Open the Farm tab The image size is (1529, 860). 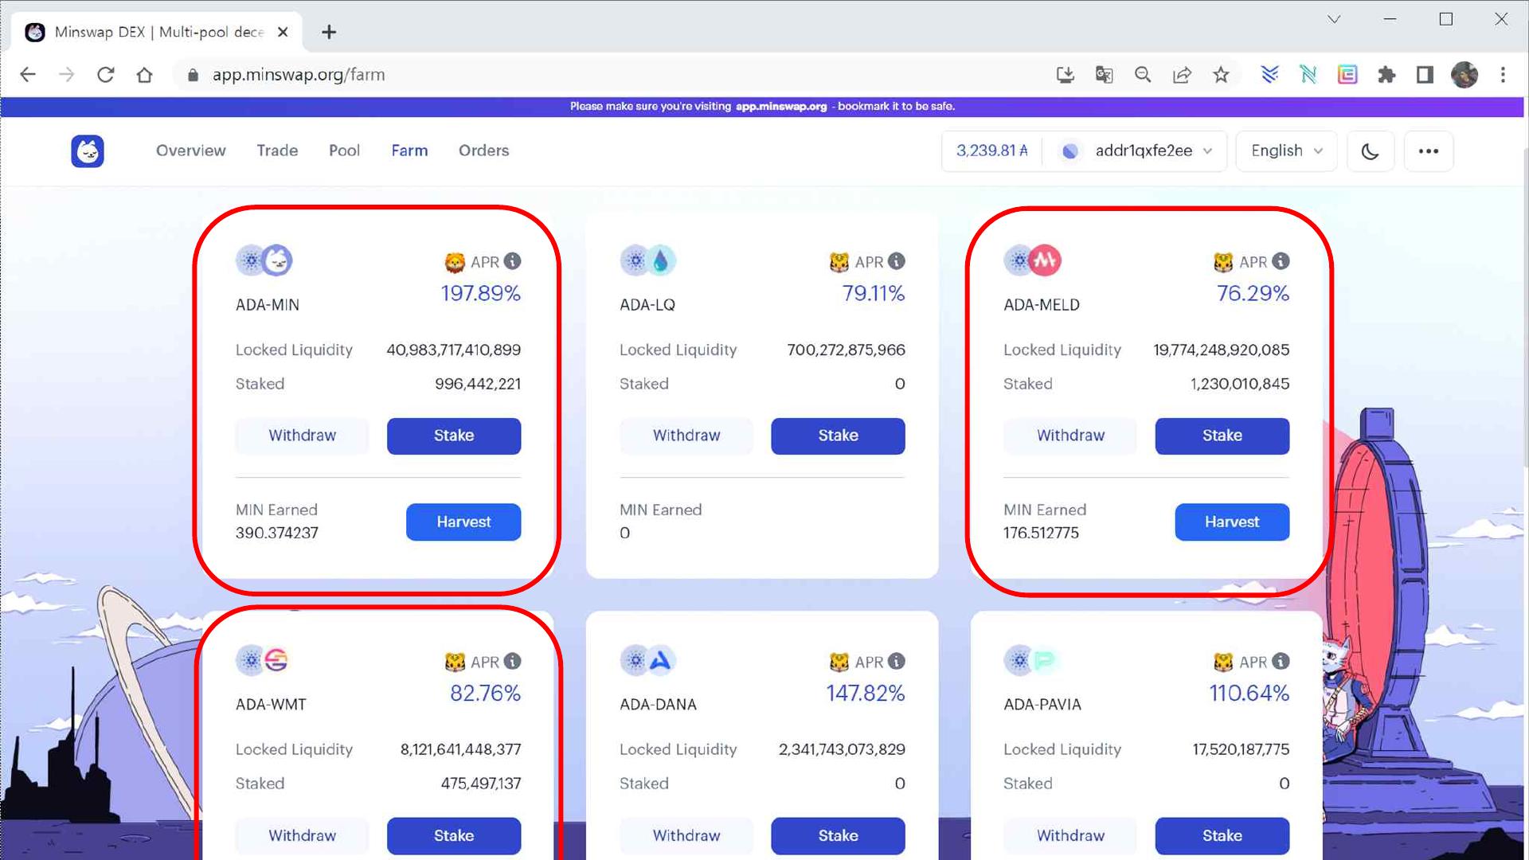tap(409, 150)
